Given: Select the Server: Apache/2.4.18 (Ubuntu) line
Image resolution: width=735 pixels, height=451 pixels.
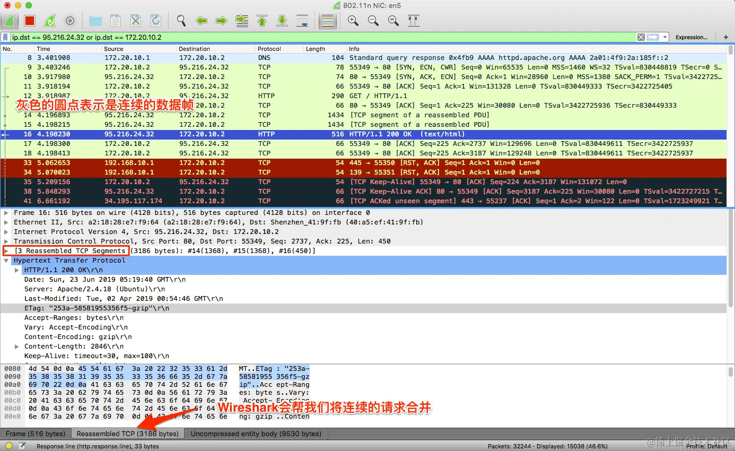Looking at the screenshot, I should (363, 289).
